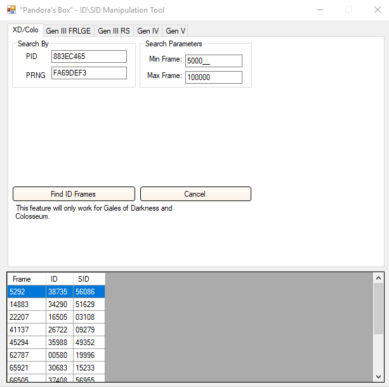
Task: Click ID cell 00580
Action: tap(60, 355)
